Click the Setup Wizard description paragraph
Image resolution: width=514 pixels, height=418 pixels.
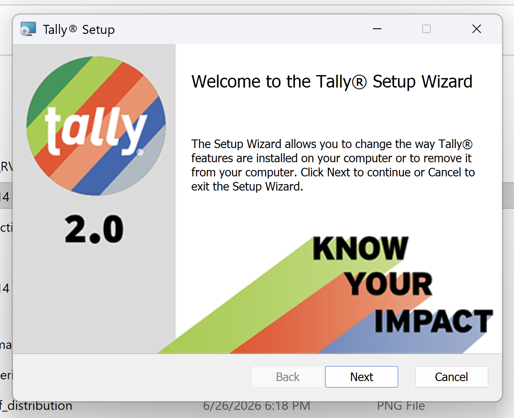333,165
